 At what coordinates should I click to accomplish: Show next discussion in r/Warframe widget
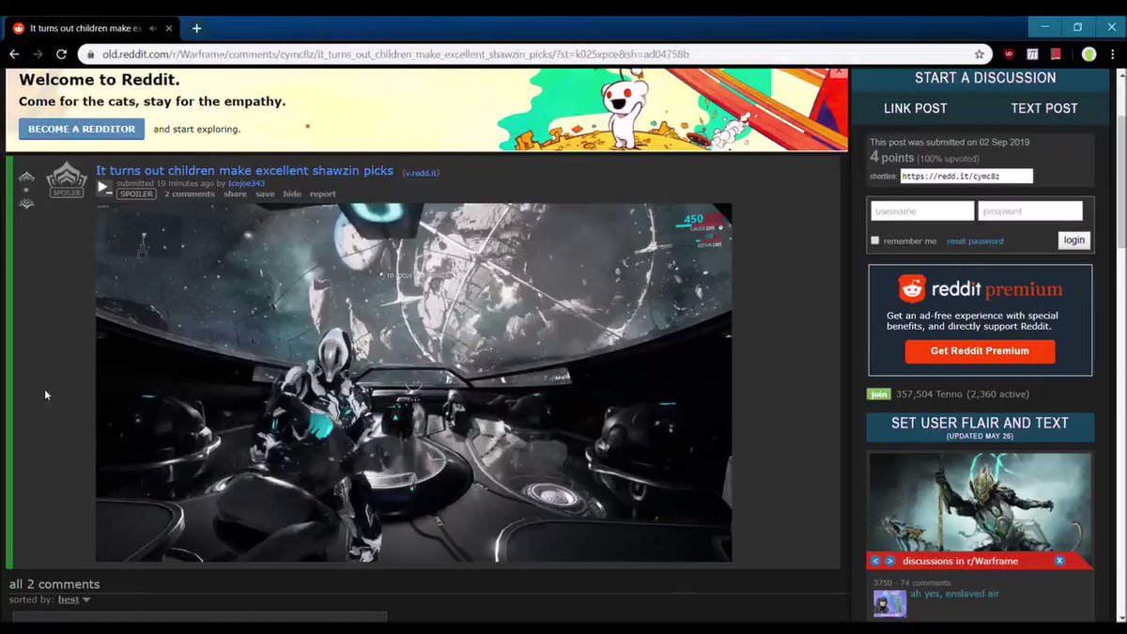[x=890, y=561]
